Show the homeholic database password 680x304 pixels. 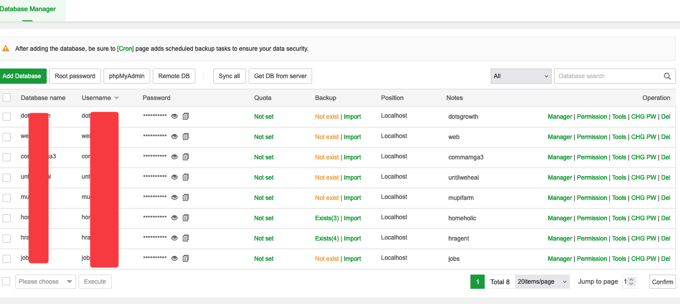click(x=175, y=218)
